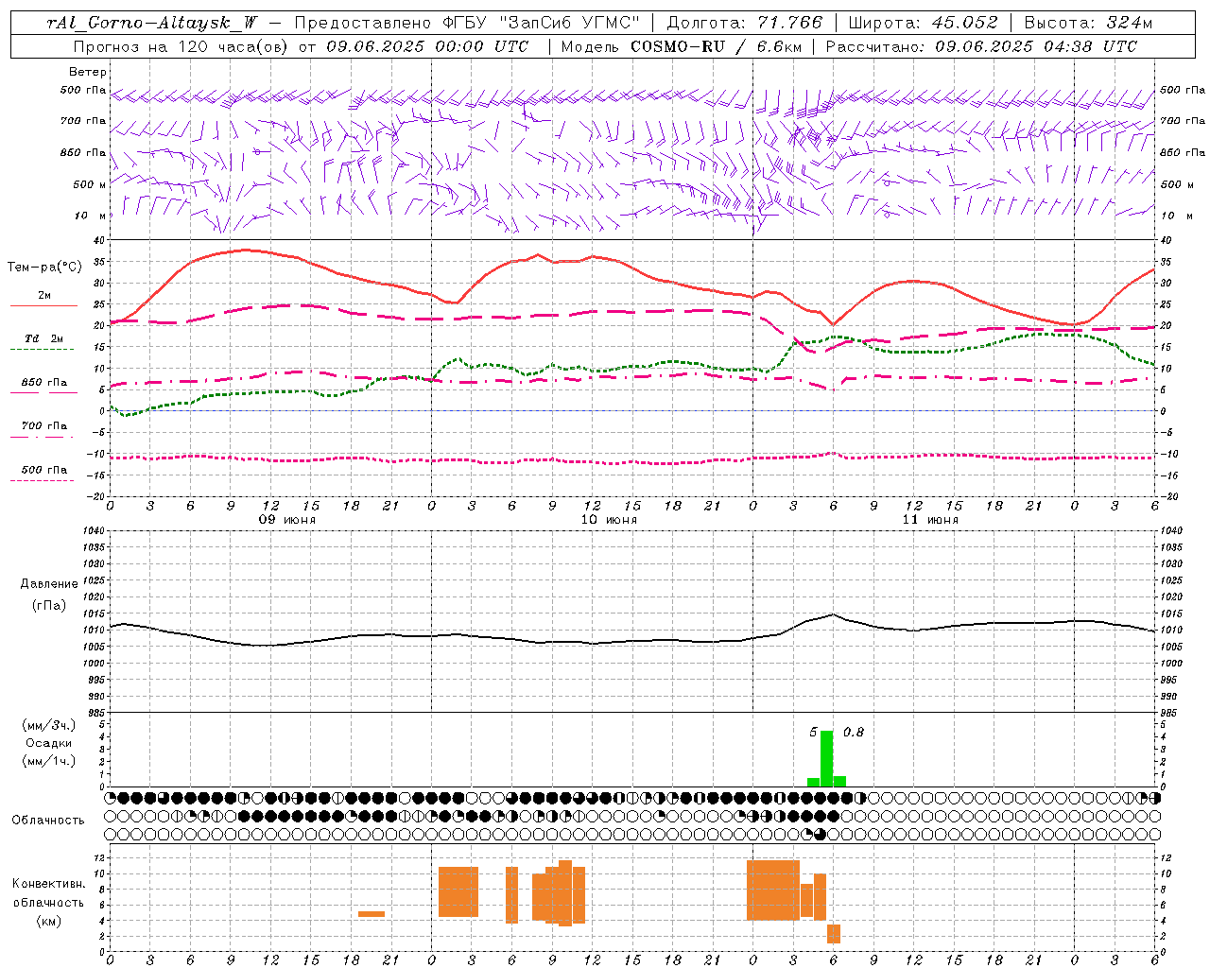Click the Давление pressure panel label
This screenshot has height=968, width=1210.
(x=49, y=584)
